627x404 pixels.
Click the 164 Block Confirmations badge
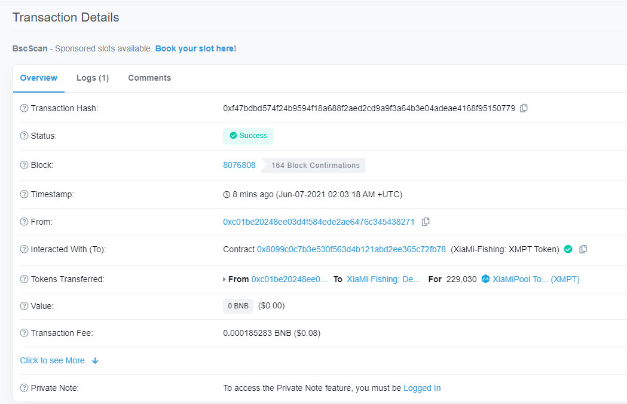[313, 165]
